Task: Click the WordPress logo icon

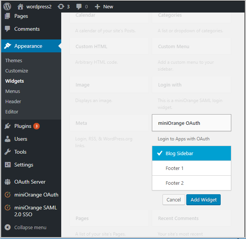Action: coord(7,6)
